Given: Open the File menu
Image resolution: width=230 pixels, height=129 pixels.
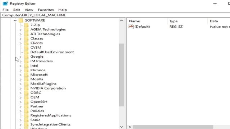Looking at the screenshot, I should pos(6,10).
